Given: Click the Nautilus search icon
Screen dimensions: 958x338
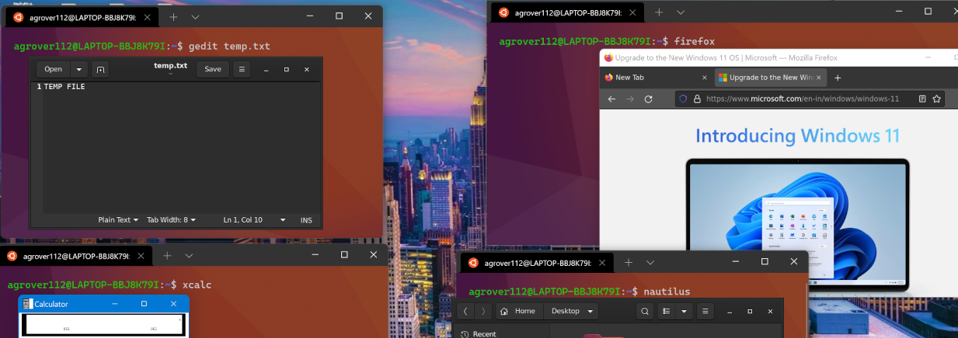Looking at the screenshot, I should pos(644,311).
